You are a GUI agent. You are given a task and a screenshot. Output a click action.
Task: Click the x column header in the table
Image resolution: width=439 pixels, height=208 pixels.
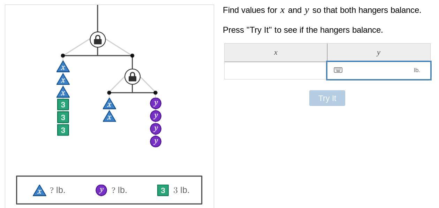(275, 53)
